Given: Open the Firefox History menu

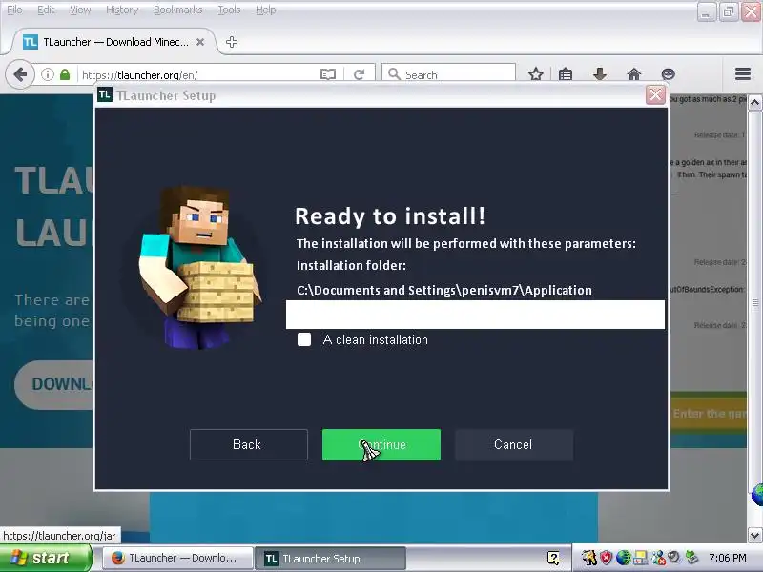Looking at the screenshot, I should (x=122, y=10).
